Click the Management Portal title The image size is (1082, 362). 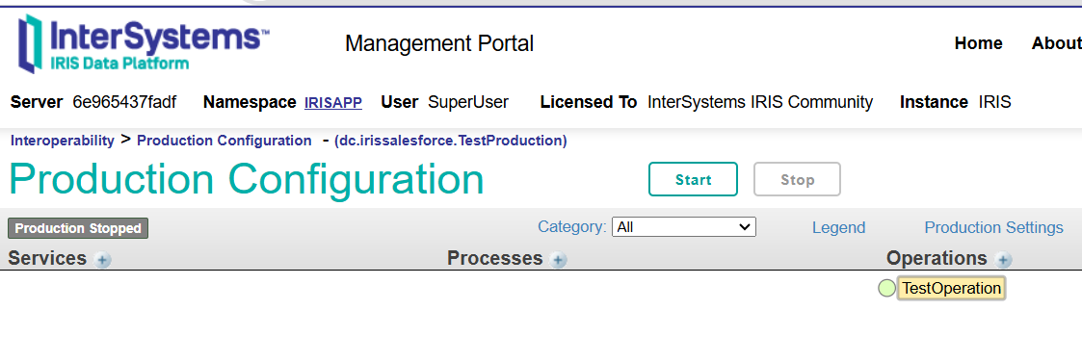tap(439, 43)
